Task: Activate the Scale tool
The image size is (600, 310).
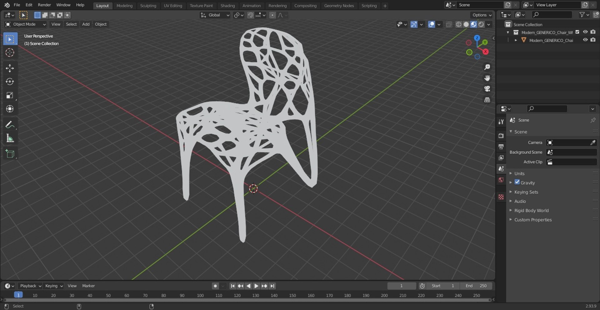Action: click(10, 95)
